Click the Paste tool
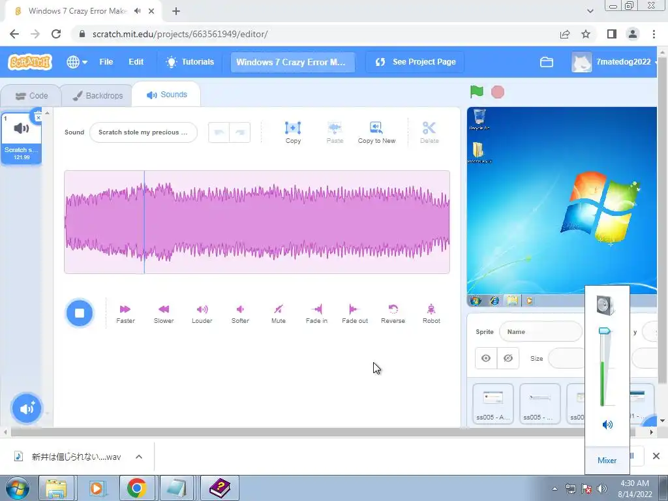Screen dimensions: 668x501 (335, 132)
